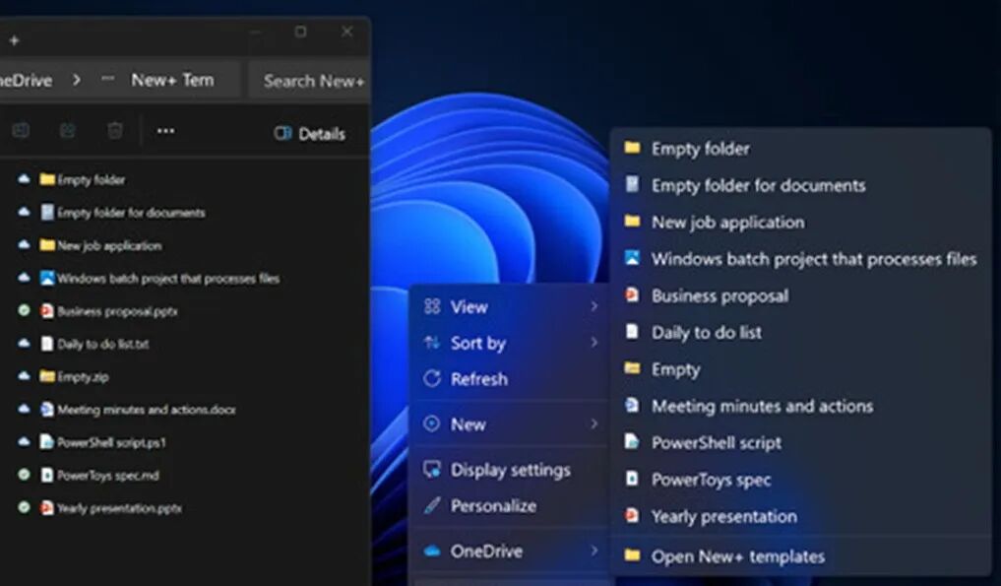The width and height of the screenshot is (1001, 586).
Task: Open the See more toolbar menu
Action: 165,131
